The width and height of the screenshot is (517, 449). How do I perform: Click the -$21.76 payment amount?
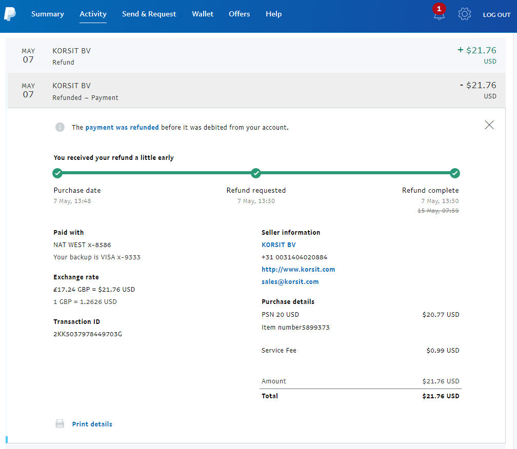pos(478,85)
